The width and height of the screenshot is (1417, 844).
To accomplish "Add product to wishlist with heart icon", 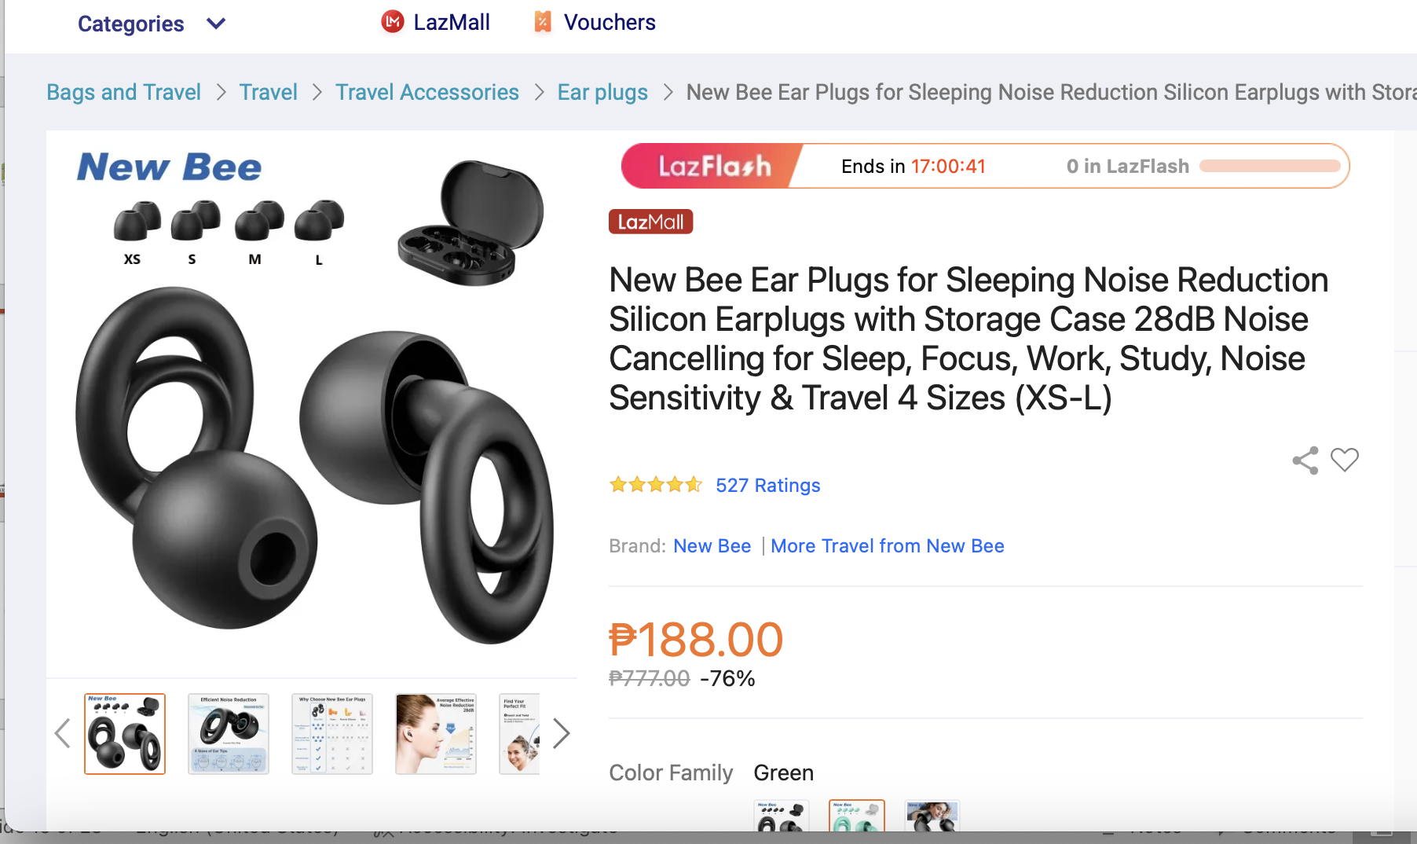I will pos(1344,460).
